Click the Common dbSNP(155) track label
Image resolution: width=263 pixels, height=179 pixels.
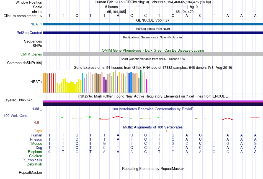[x=24, y=63]
